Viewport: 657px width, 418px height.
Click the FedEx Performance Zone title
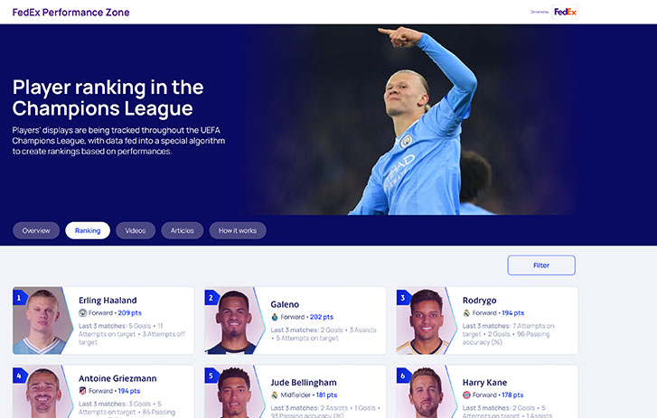coord(70,12)
